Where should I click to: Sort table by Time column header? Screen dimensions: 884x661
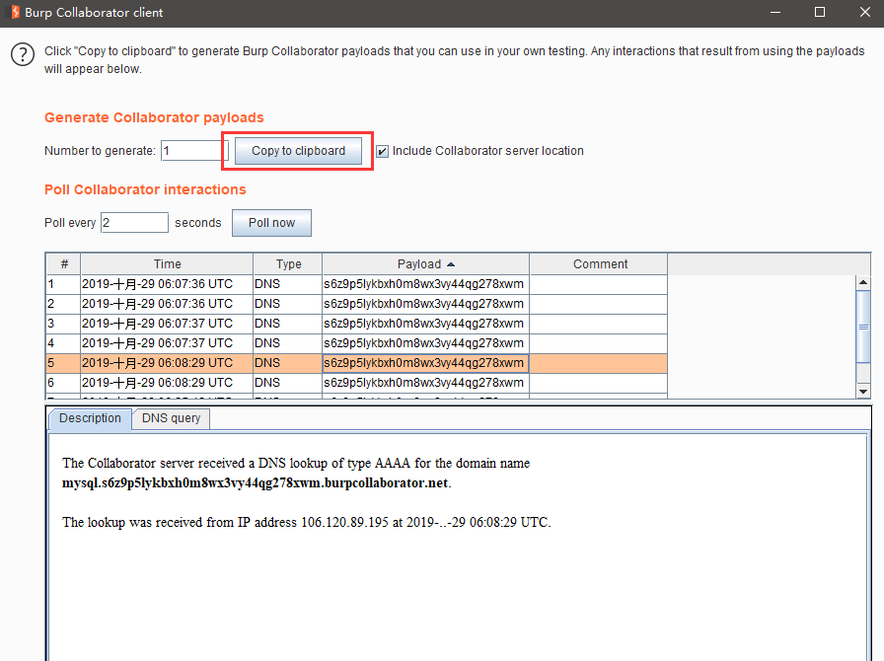click(x=168, y=264)
